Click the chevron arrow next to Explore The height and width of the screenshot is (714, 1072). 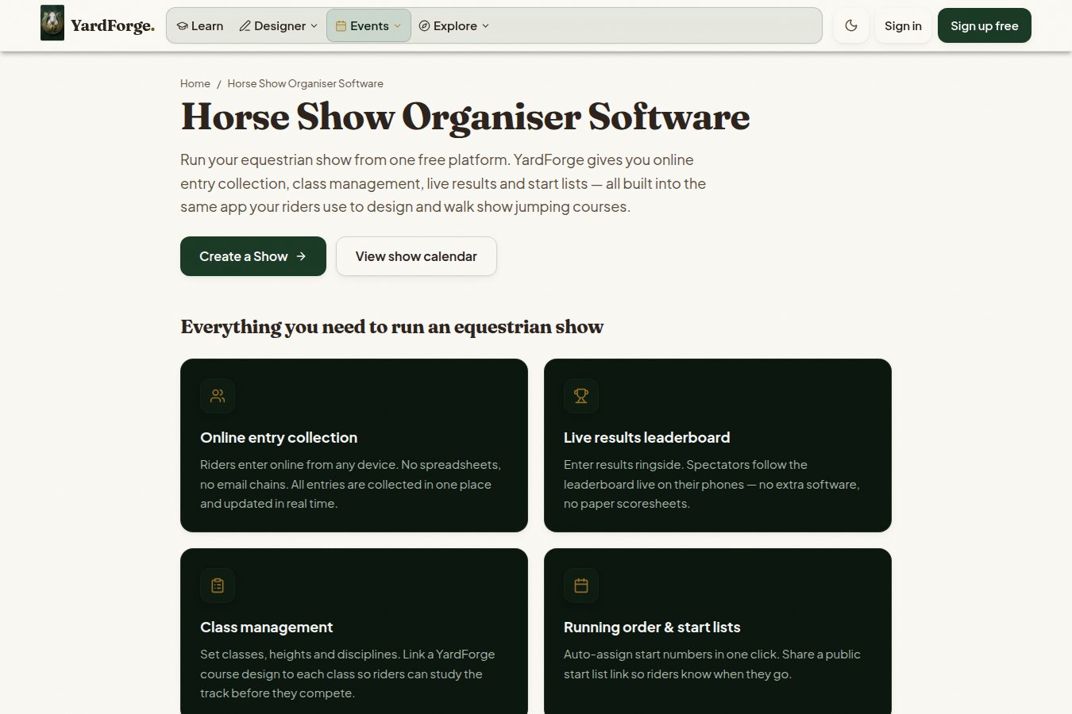pyautogui.click(x=485, y=26)
